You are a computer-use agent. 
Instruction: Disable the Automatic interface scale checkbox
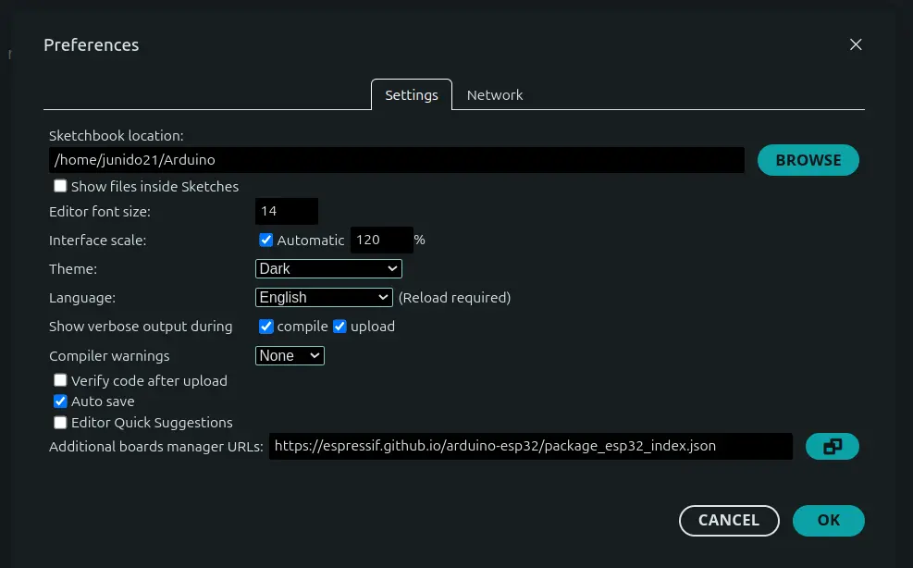click(266, 240)
